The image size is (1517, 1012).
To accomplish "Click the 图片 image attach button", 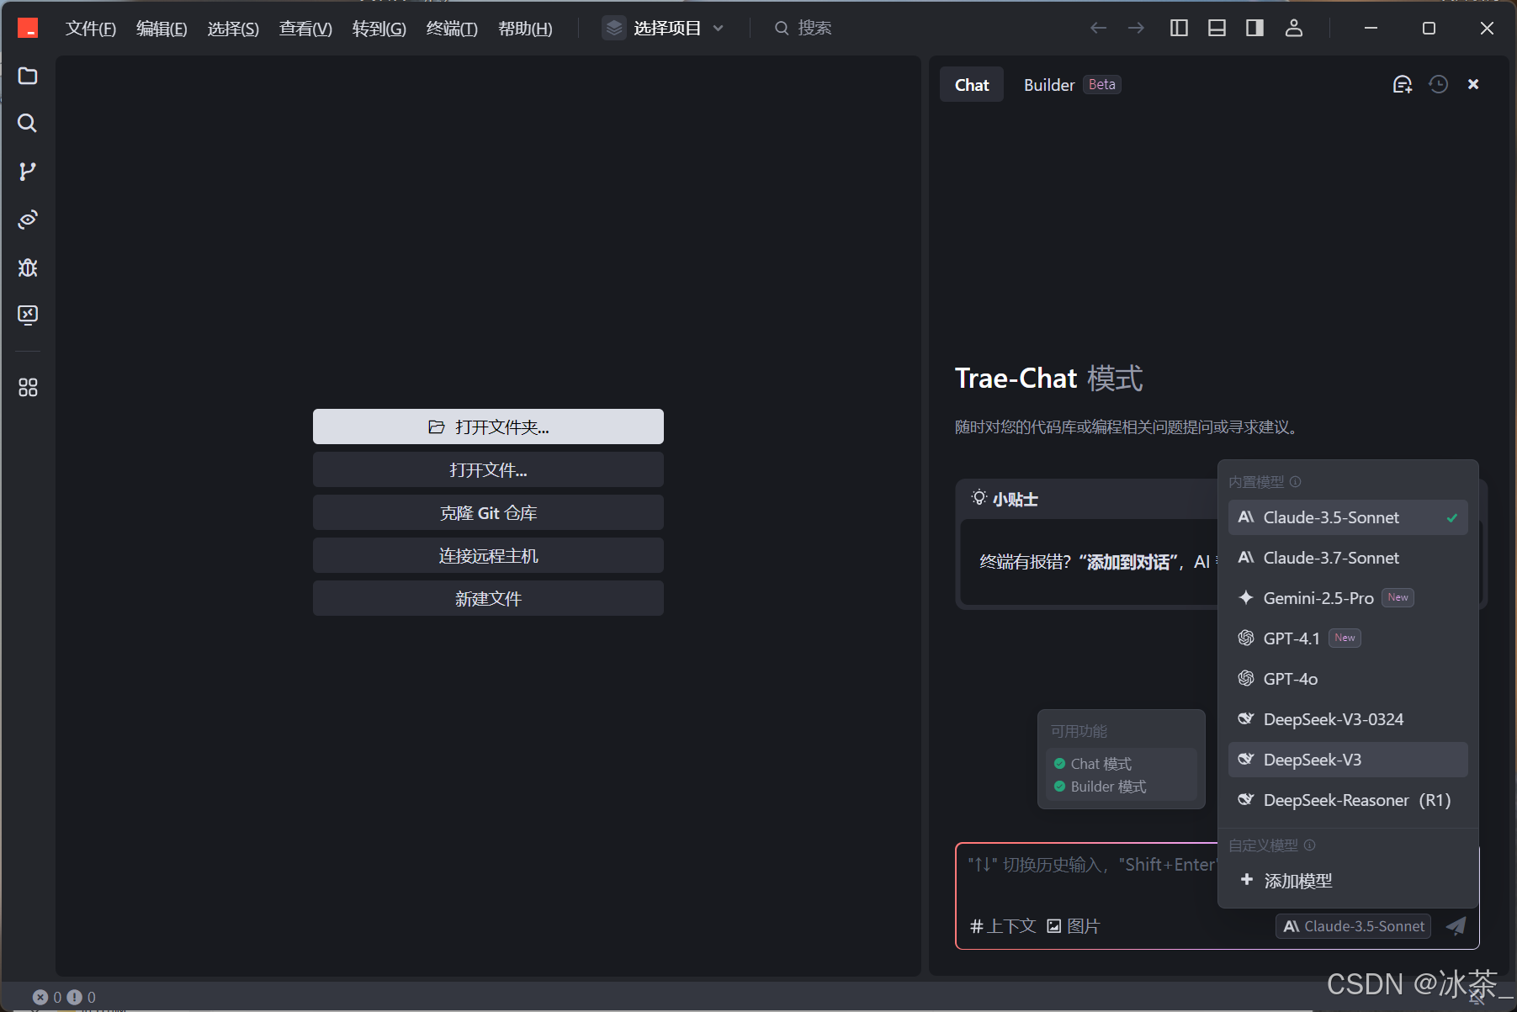I will coord(1074,926).
